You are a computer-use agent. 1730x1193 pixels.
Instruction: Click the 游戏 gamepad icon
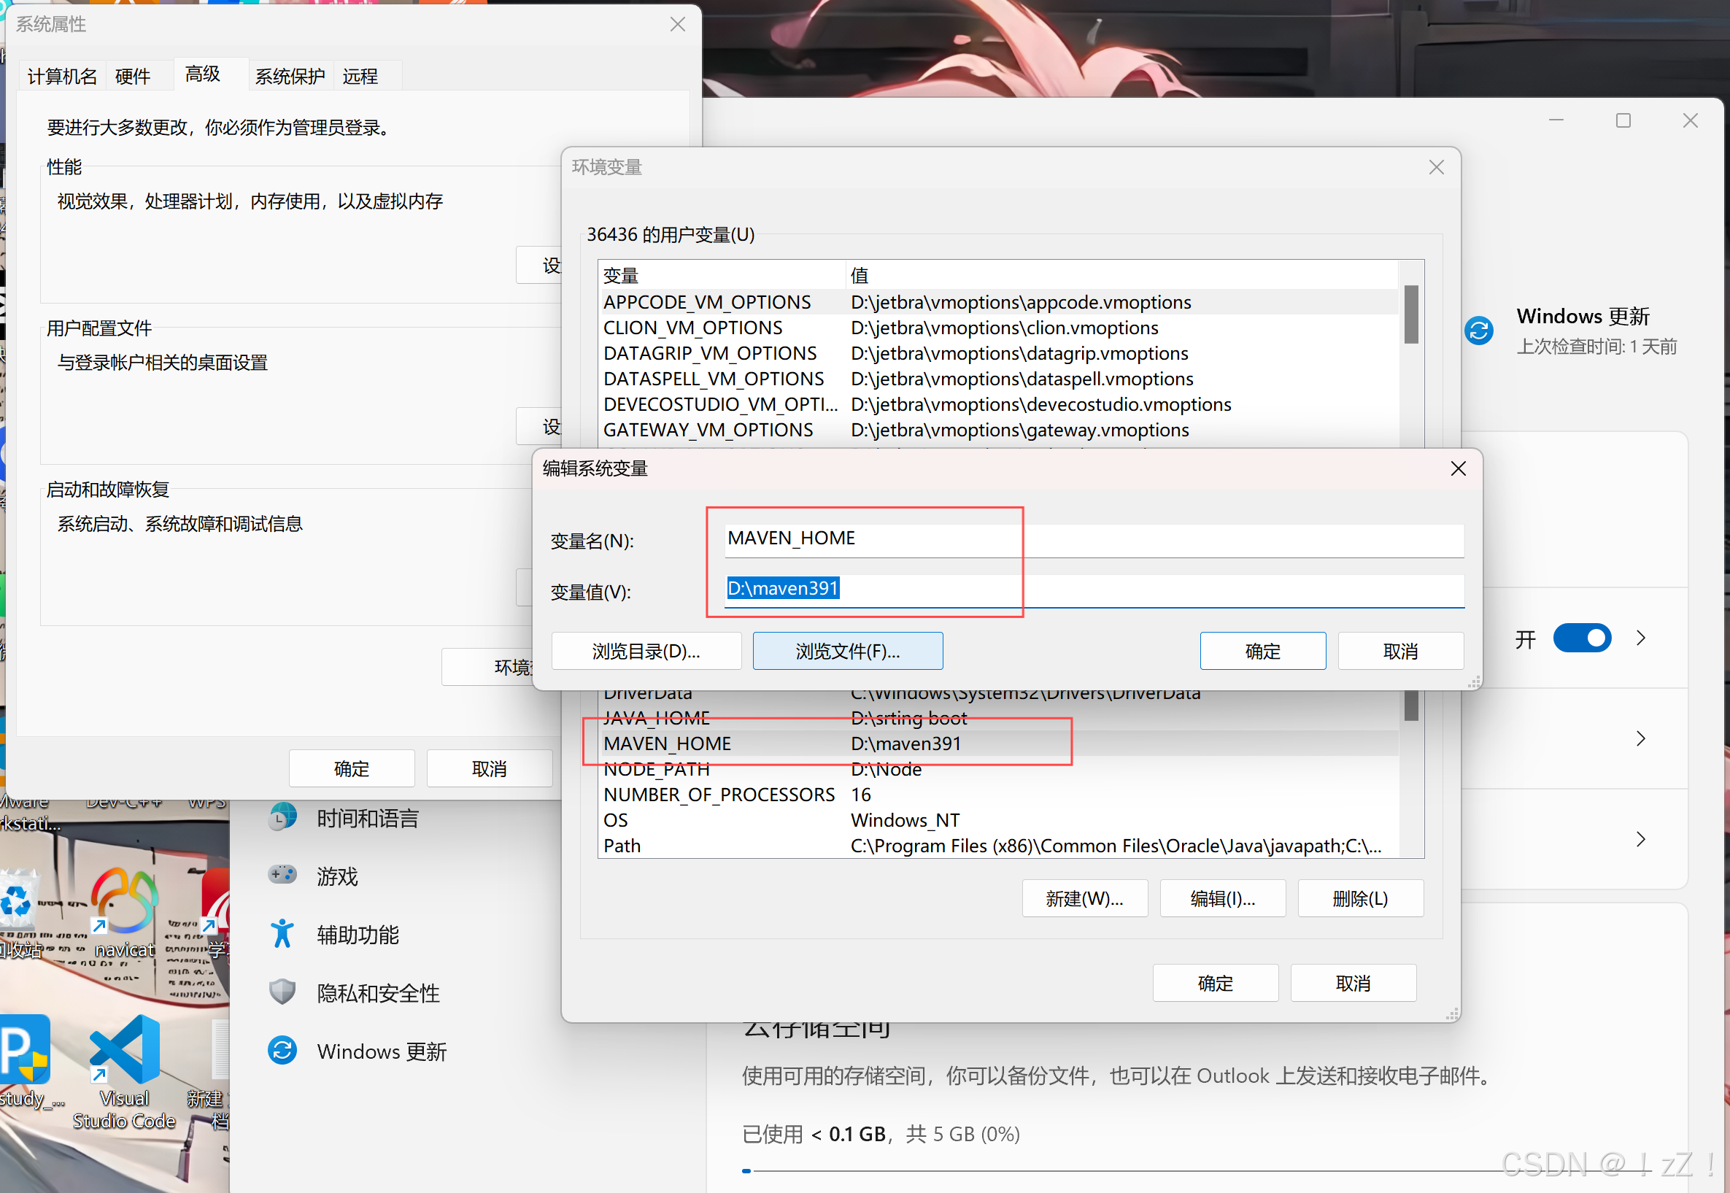(282, 875)
